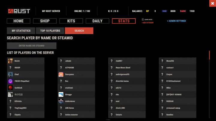Image resolution: width=216 pixels, height=121 pixels.
Task: Select player divertido karma
Action: (x=127, y=81)
